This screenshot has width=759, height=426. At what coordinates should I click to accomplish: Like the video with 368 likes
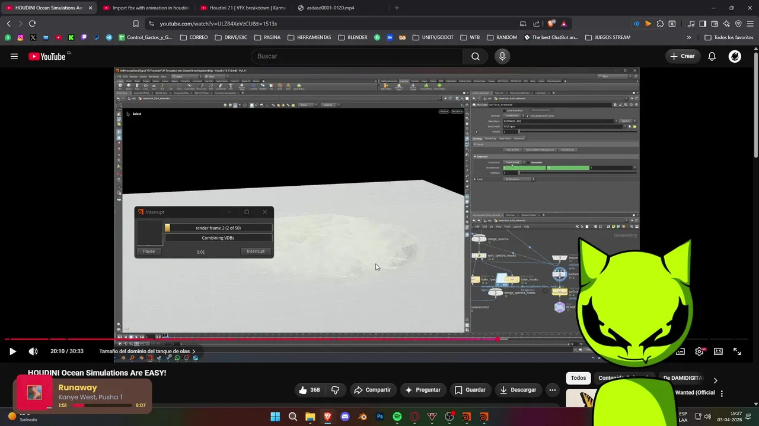click(310, 390)
